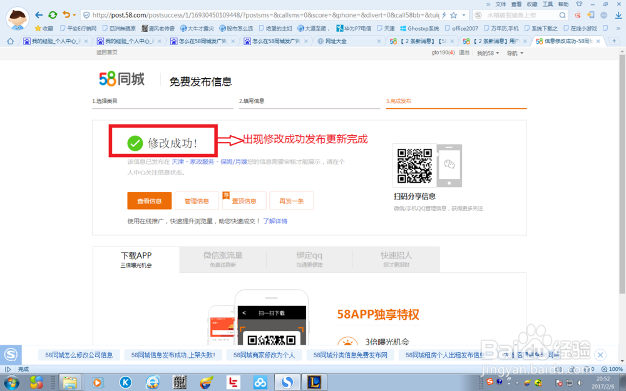Open the 清风老传奇 bookmark
Screen dimensions: 626x391
pyautogui.click(x=158, y=28)
